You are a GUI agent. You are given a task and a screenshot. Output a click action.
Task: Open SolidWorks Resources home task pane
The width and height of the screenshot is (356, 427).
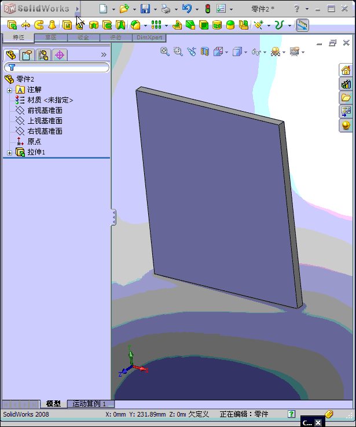click(x=346, y=70)
